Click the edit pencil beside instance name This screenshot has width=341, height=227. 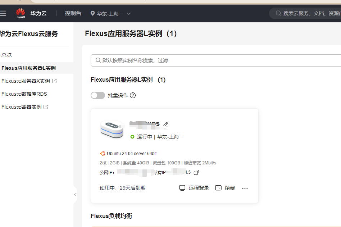(166, 124)
